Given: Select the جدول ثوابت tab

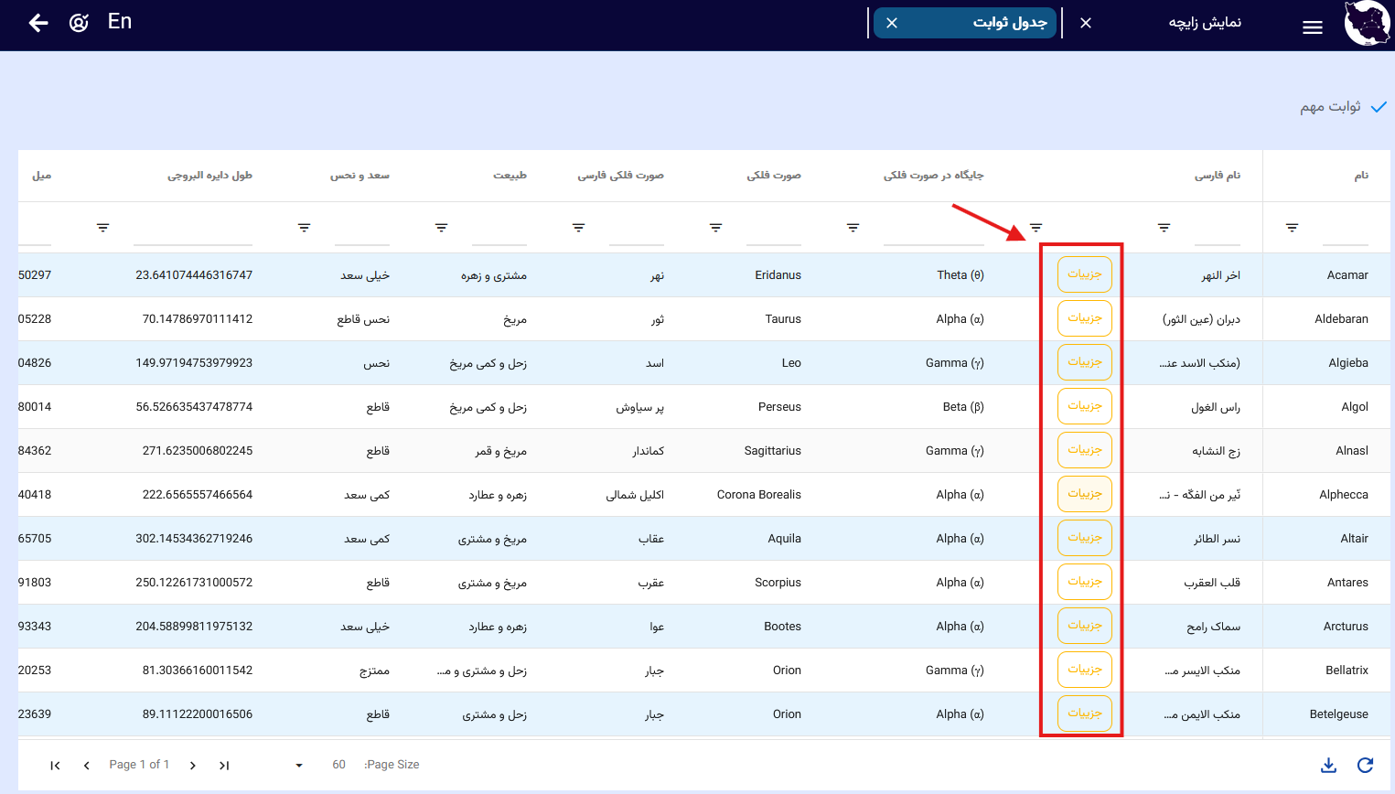Looking at the screenshot, I should point(1009,23).
